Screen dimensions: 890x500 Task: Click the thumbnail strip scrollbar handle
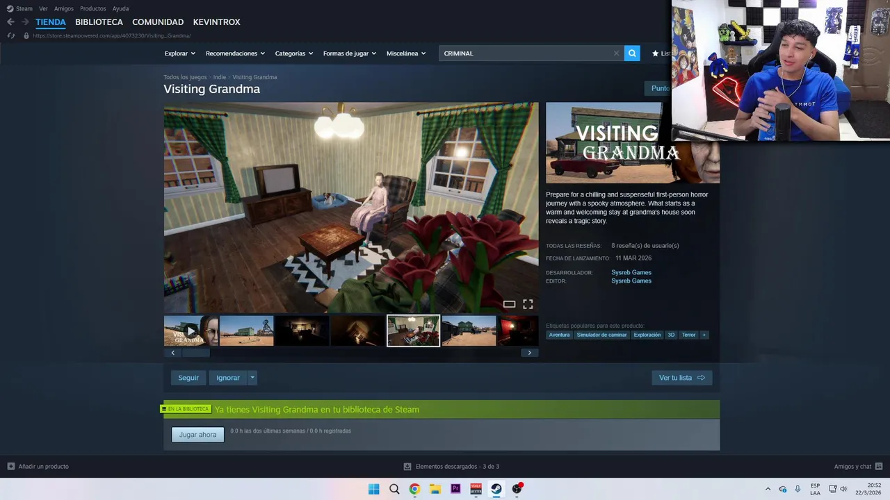(x=196, y=353)
